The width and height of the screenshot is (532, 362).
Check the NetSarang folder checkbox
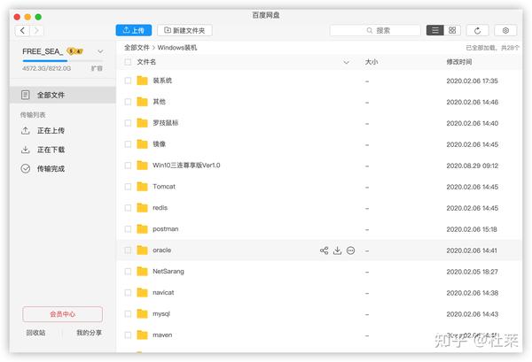click(x=128, y=272)
